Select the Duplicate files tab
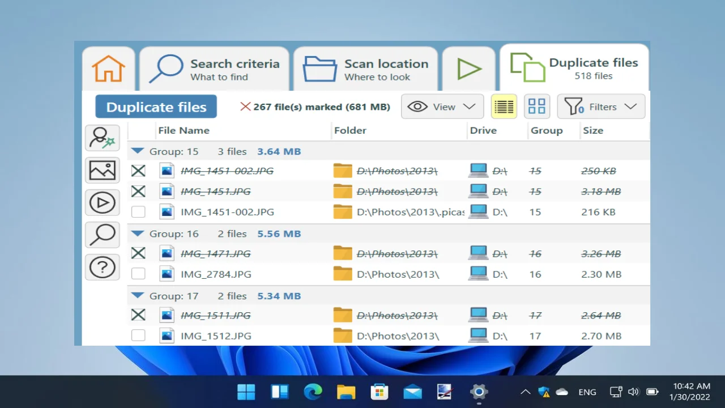The height and width of the screenshot is (408, 725). (x=574, y=68)
